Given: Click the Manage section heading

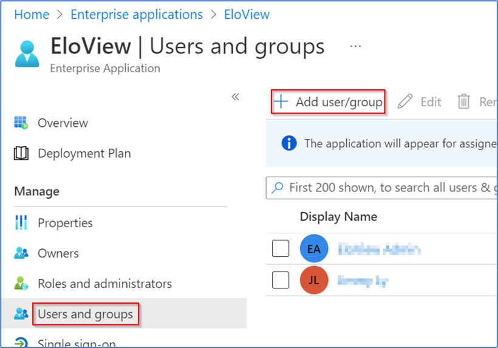Looking at the screenshot, I should [x=37, y=191].
